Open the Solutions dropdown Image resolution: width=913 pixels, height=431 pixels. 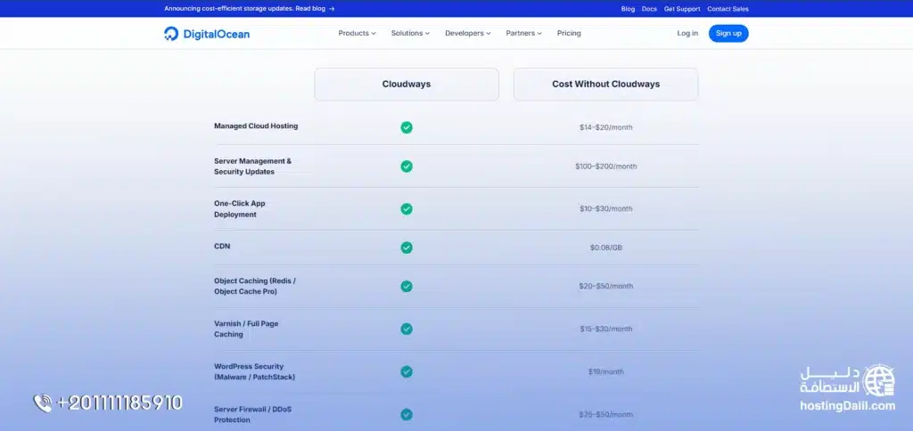tap(410, 34)
